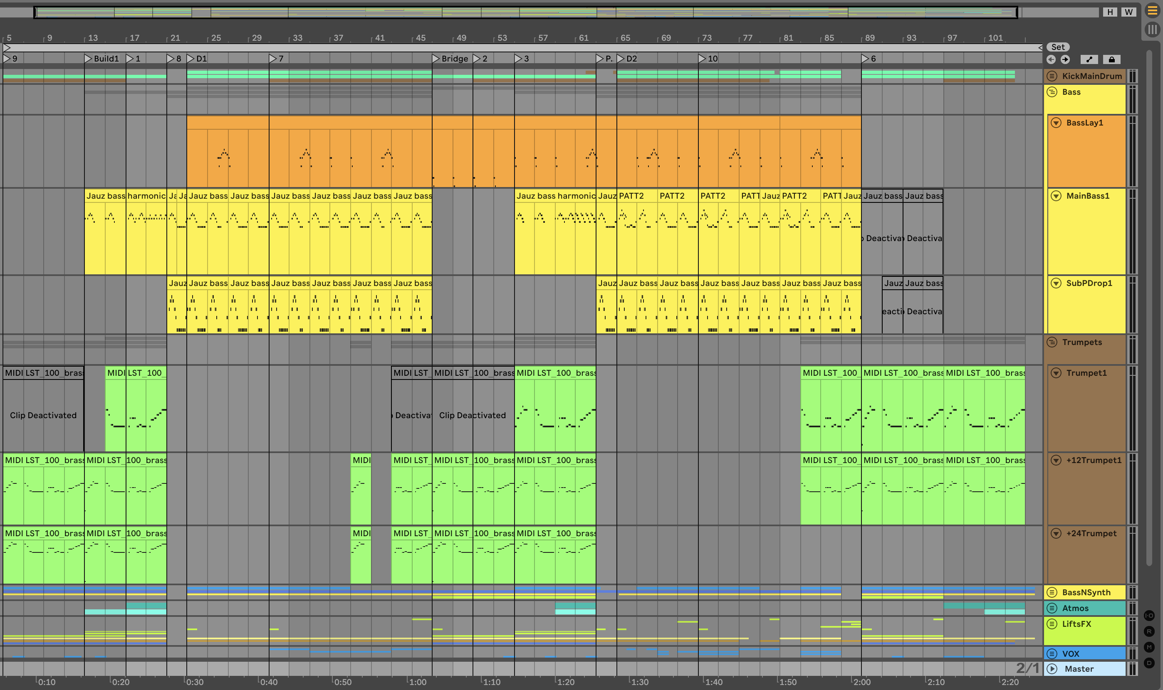This screenshot has height=690, width=1163.
Task: Click the VOX track color header
Action: pos(1084,654)
